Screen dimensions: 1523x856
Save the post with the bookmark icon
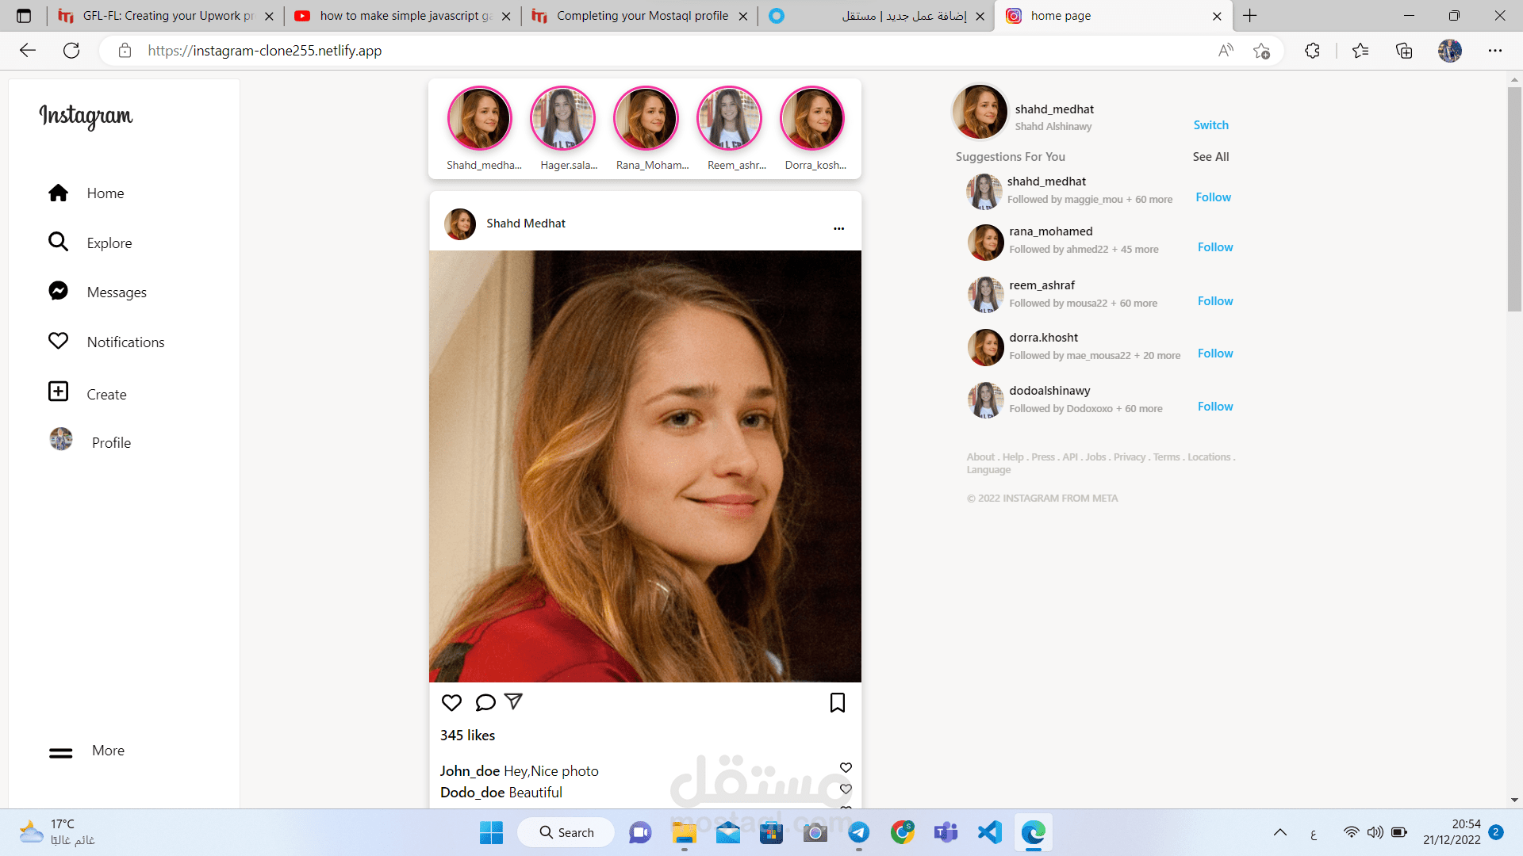[x=837, y=702]
